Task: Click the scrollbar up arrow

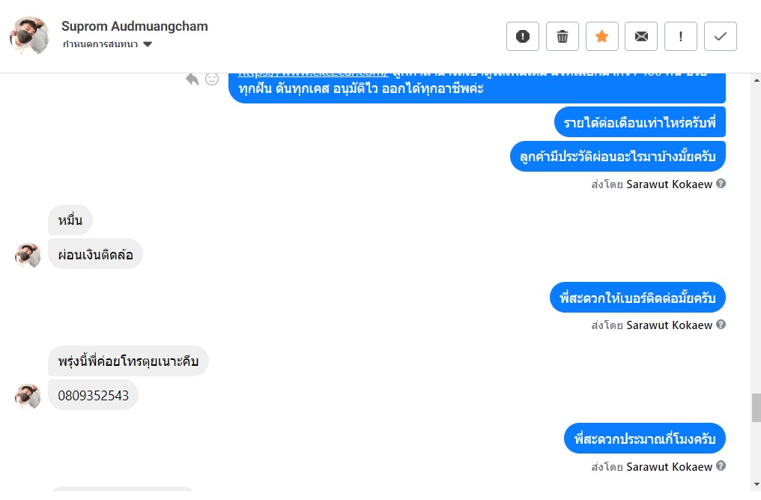Action: pyautogui.click(x=757, y=79)
